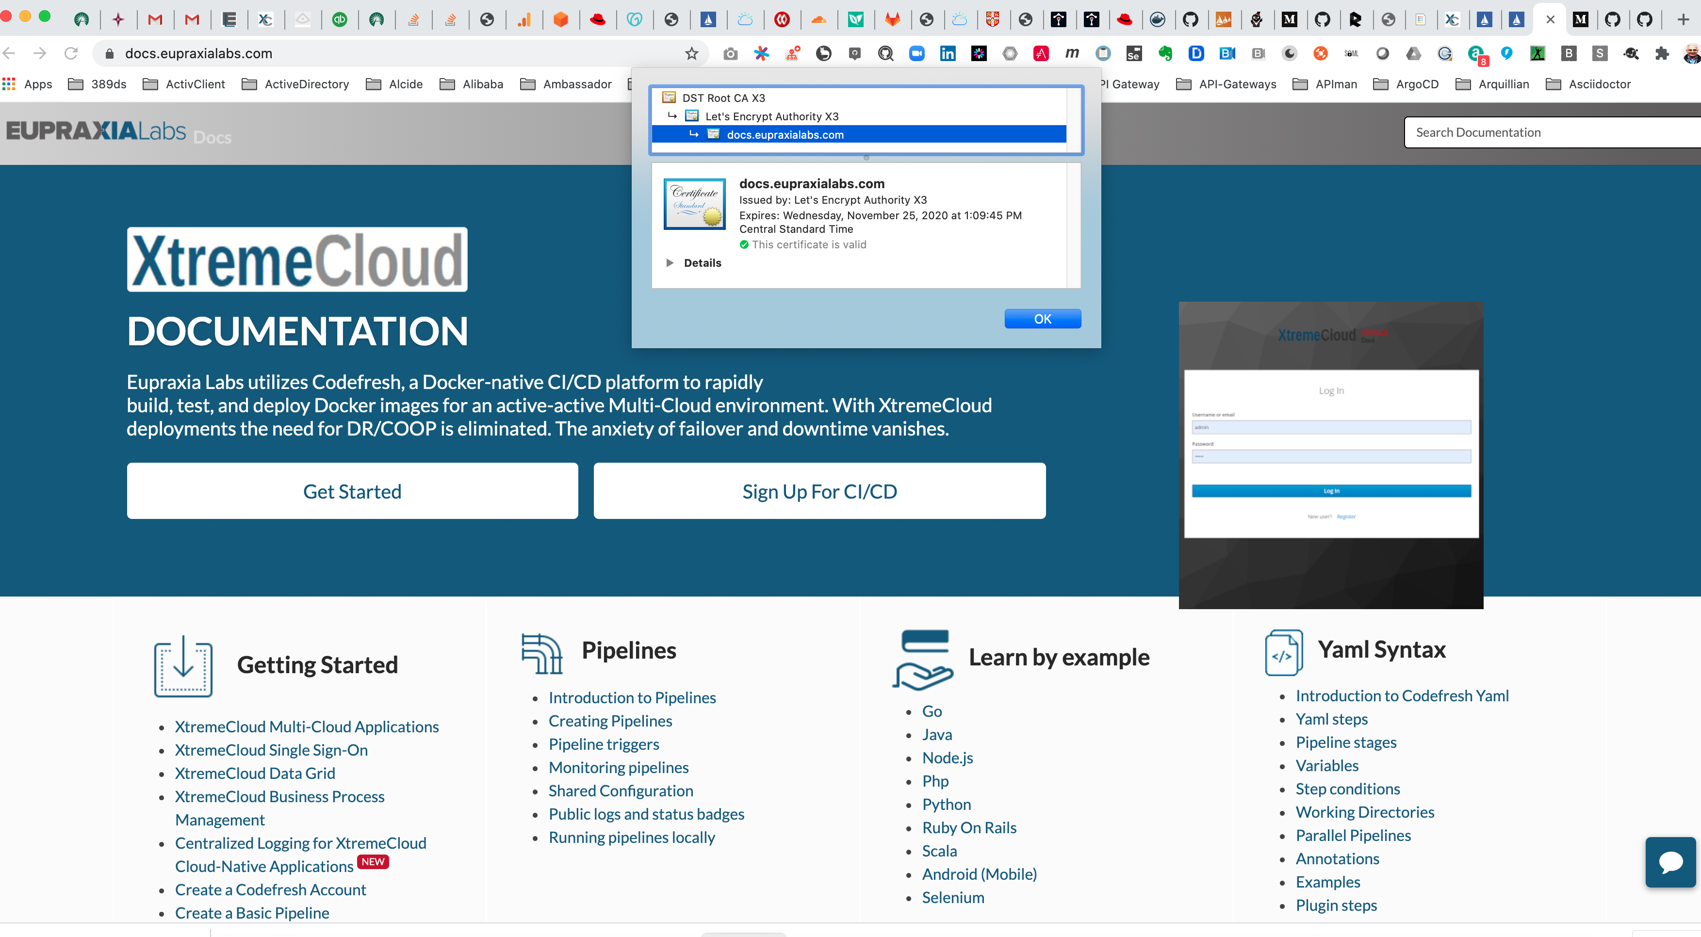Open Introduction to Pipelines link

pyautogui.click(x=632, y=697)
